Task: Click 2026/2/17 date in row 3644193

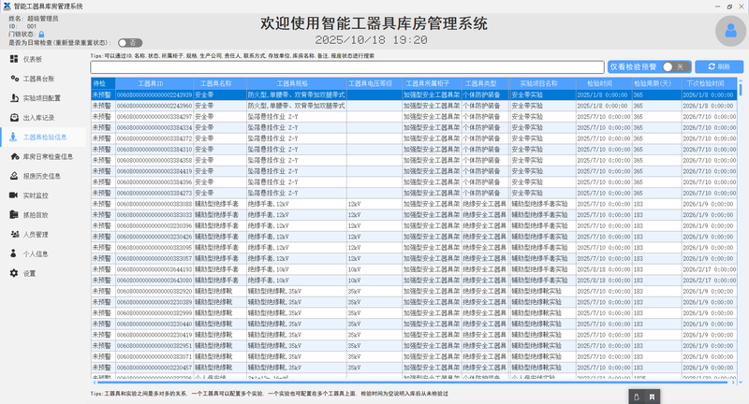Action: click(710, 269)
